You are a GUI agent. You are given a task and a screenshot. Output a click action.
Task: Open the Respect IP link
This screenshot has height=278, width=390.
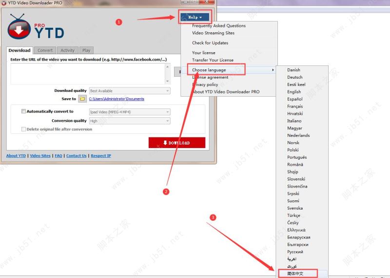[x=101, y=155]
